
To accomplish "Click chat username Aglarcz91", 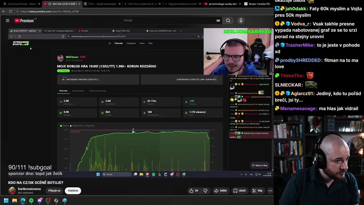I will pyautogui.click(x=302, y=94).
